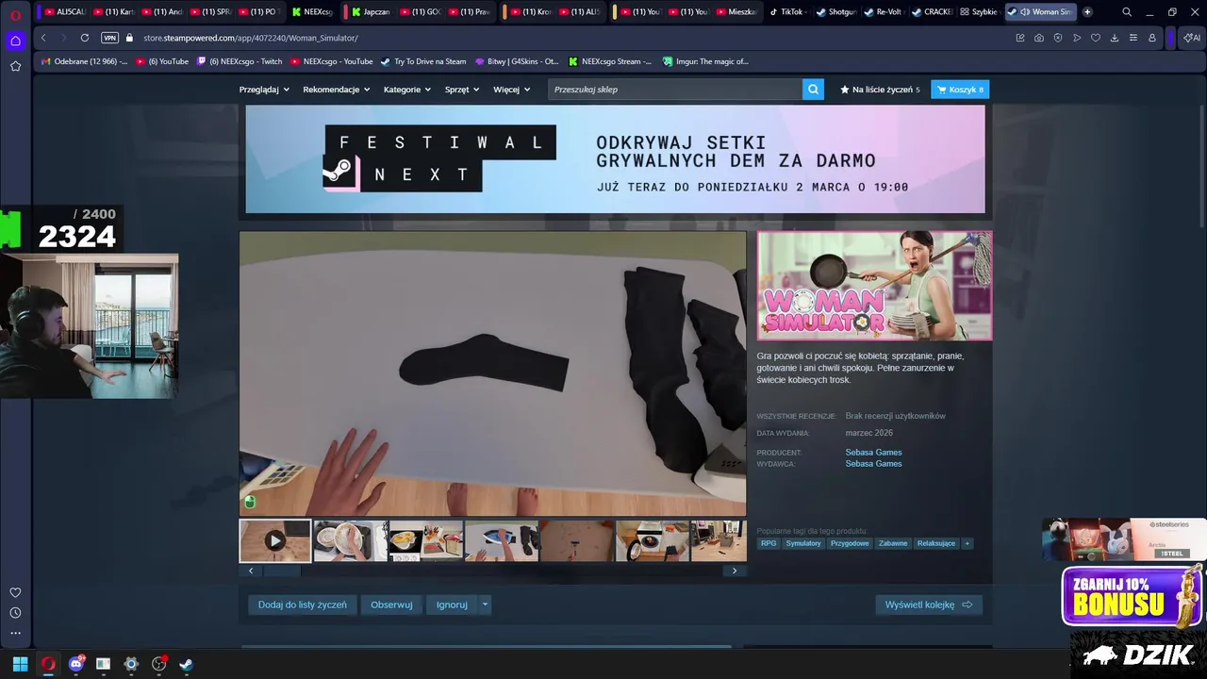
Task: Open the Przygodowe tag
Action: point(850,543)
